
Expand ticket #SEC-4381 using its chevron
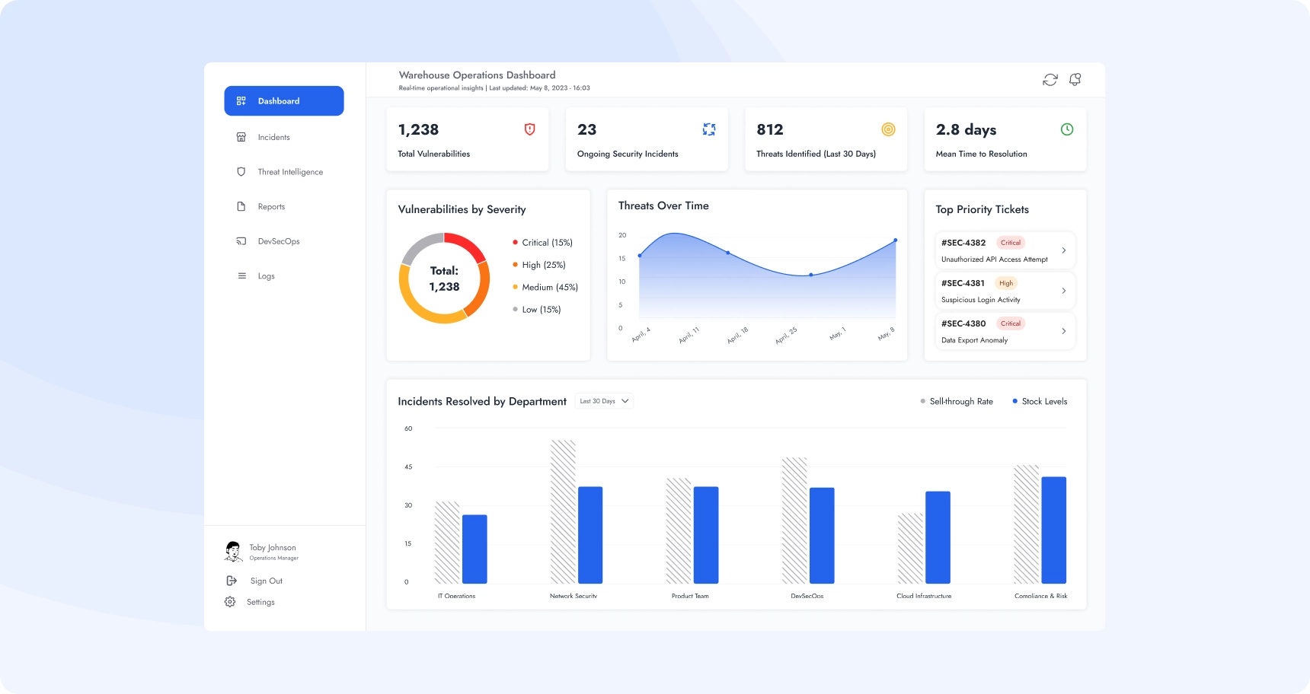tap(1064, 291)
